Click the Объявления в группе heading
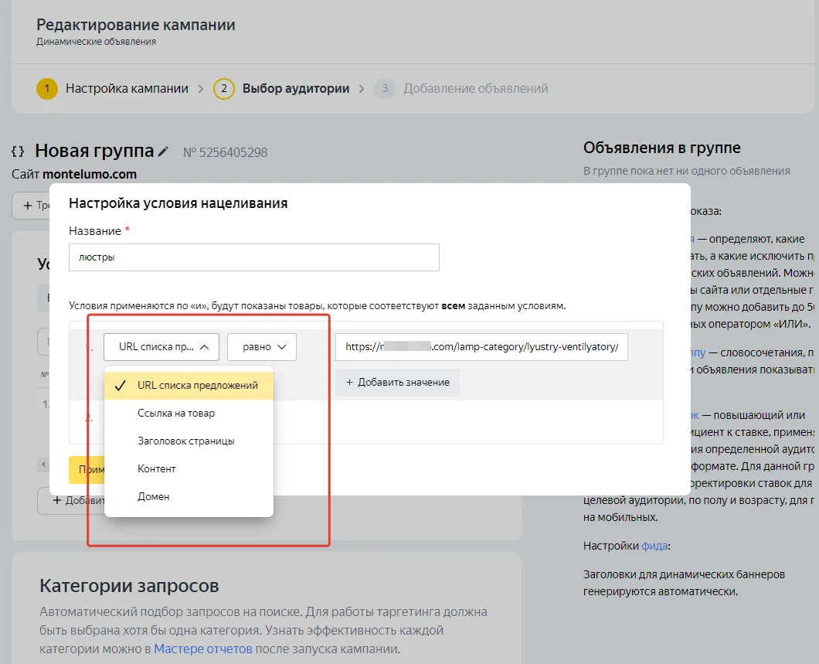This screenshot has width=819, height=664. point(662,148)
